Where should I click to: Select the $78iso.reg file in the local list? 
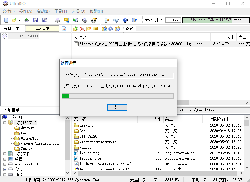pyautogui.click(x=89, y=153)
